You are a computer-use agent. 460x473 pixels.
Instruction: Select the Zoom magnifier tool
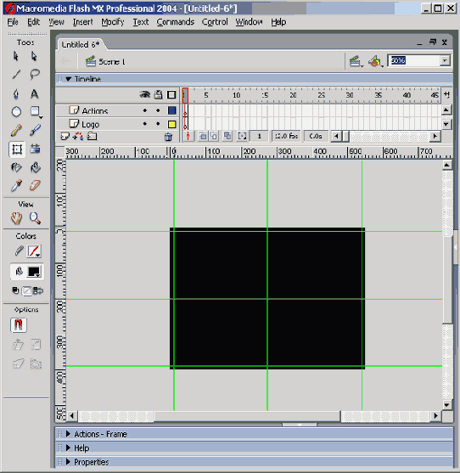(35, 218)
